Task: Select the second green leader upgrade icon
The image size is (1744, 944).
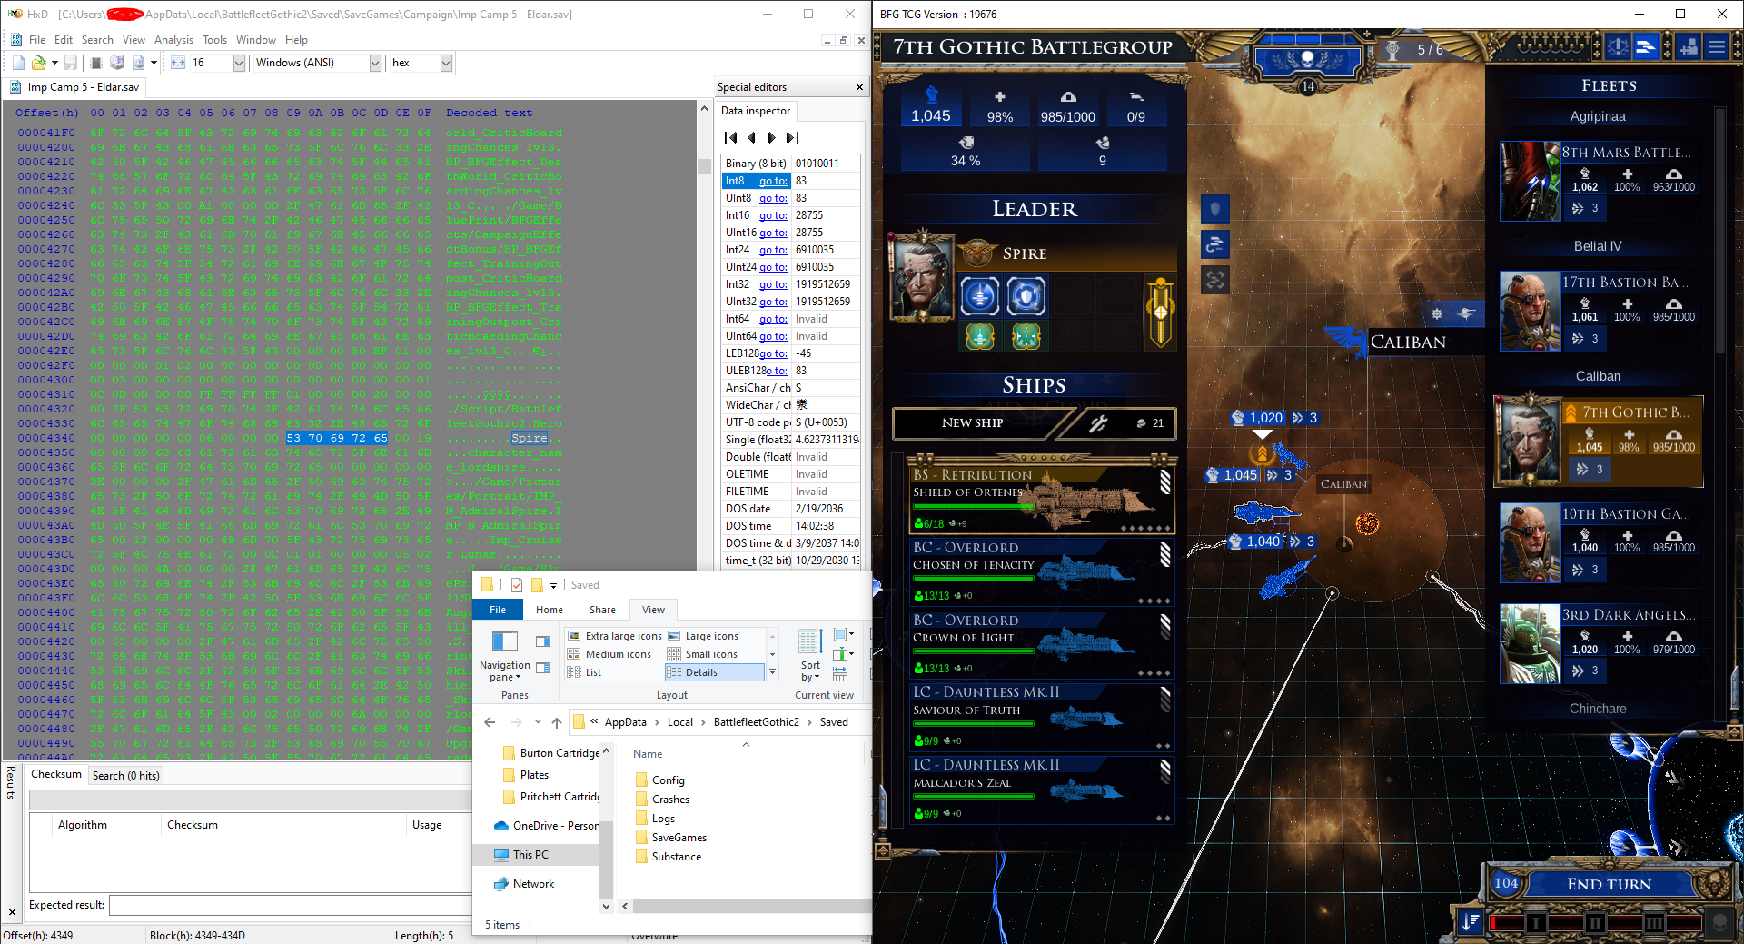Action: coord(1026,336)
